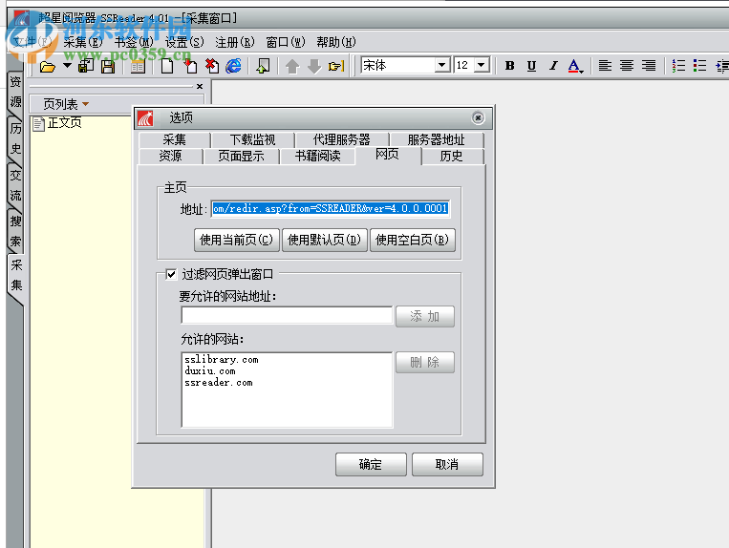Open the 下载监视 options tab
This screenshot has height=548, width=729.
coord(252,139)
